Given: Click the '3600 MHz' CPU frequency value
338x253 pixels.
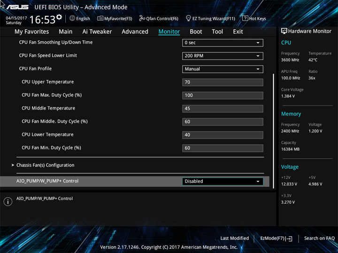Looking at the screenshot, I should 290,60.
